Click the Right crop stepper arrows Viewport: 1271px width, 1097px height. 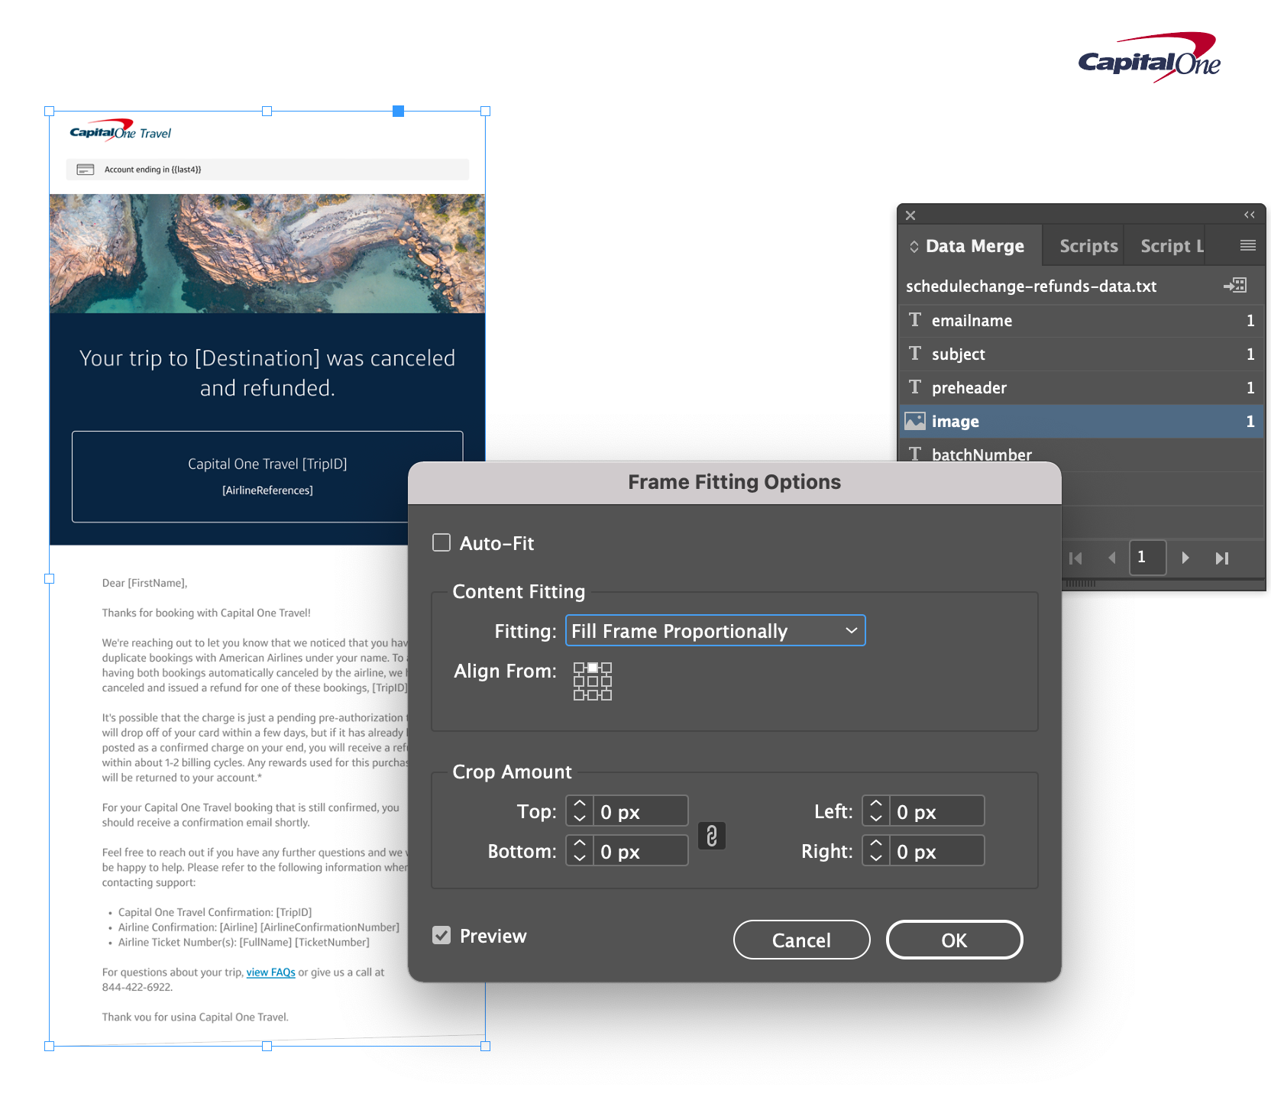pos(876,851)
